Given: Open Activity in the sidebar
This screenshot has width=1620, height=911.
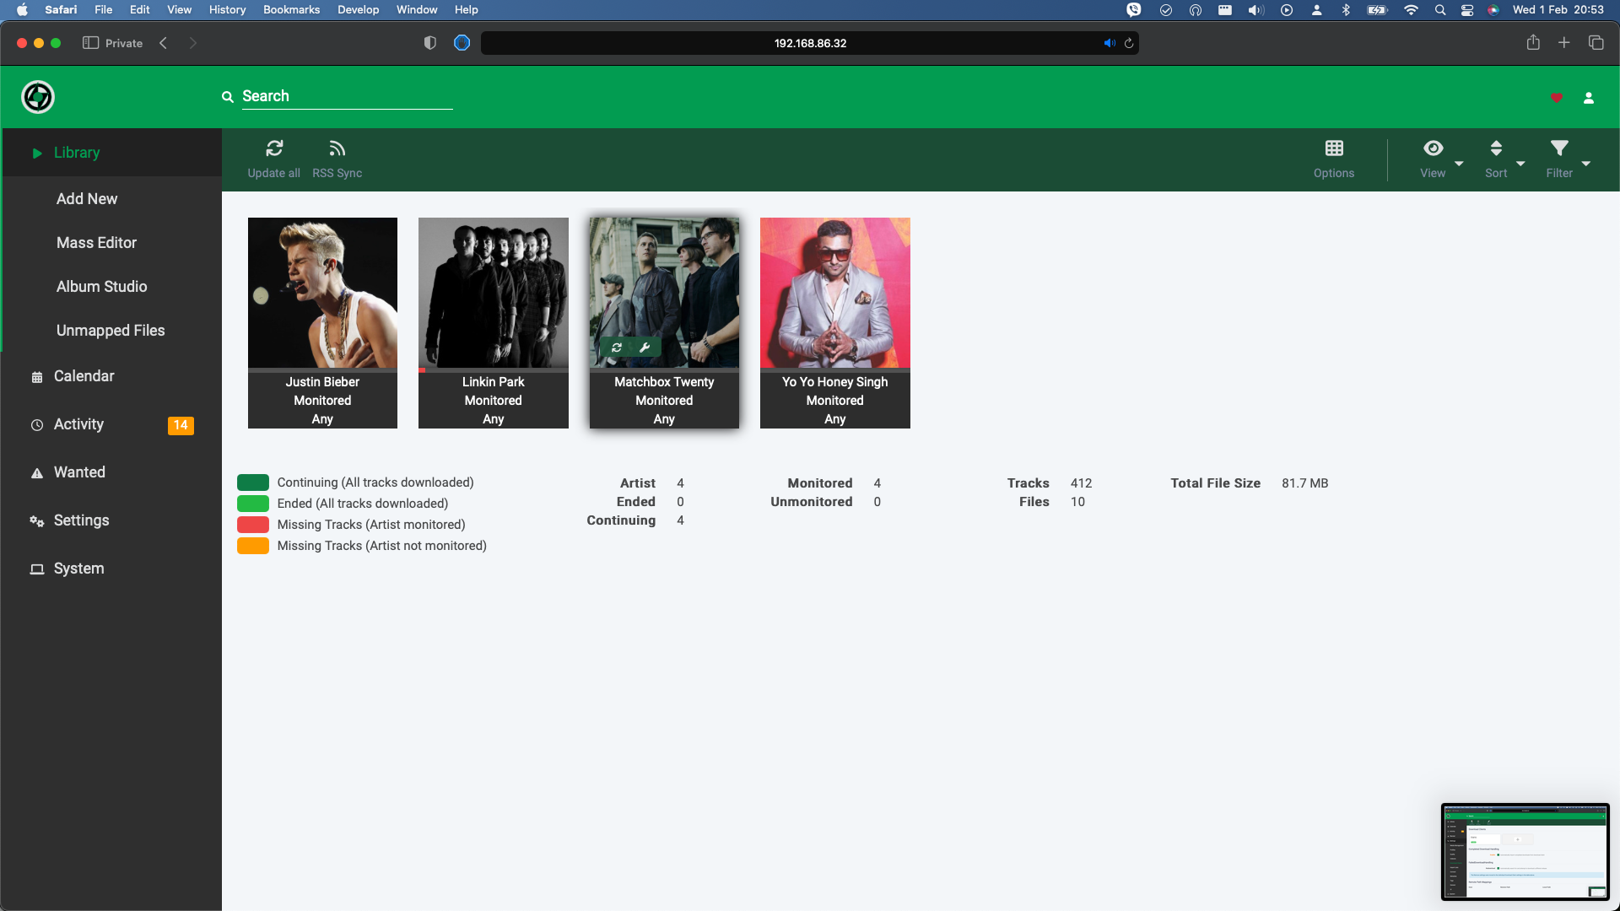Looking at the screenshot, I should pyautogui.click(x=112, y=424).
